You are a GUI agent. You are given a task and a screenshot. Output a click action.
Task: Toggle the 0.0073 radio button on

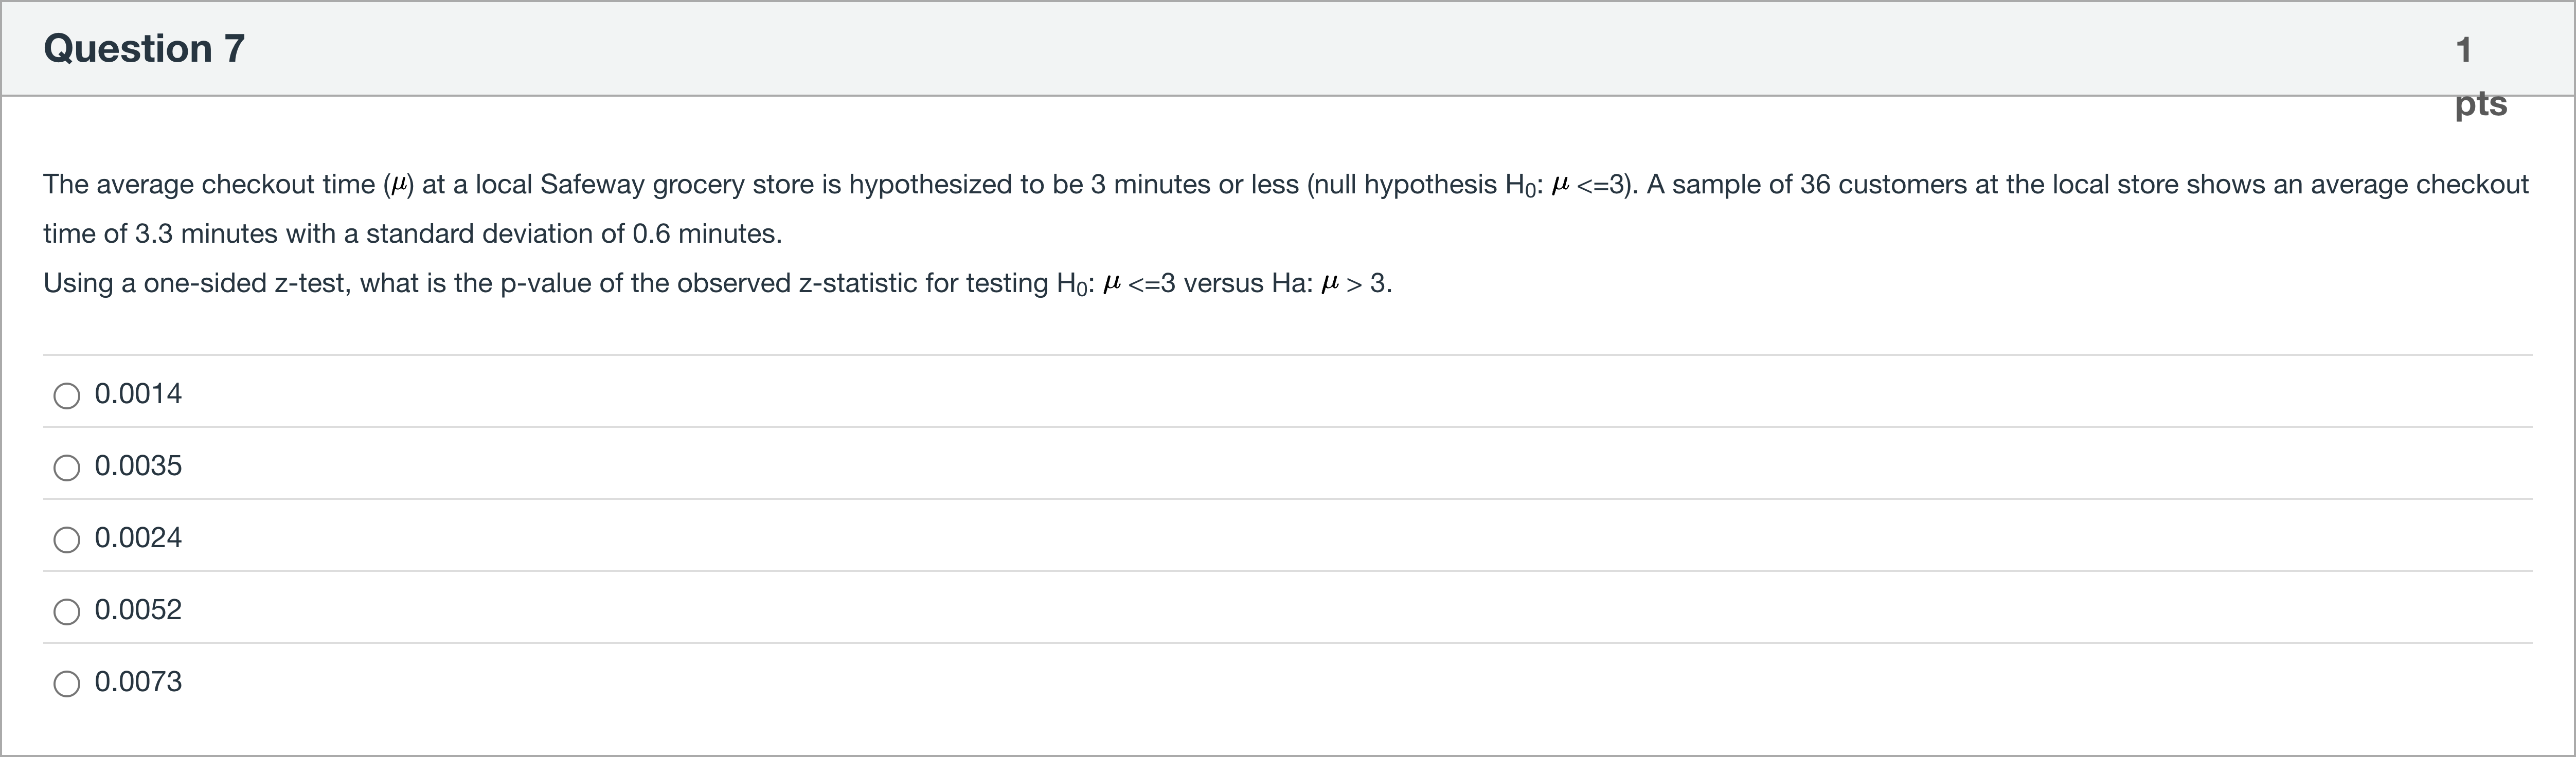pos(67,684)
